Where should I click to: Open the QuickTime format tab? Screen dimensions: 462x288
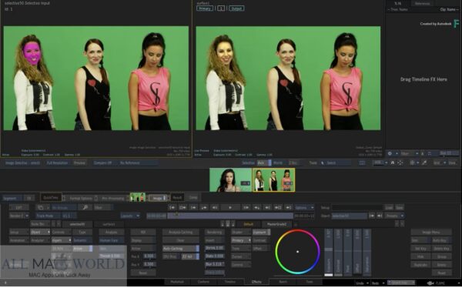coord(51,197)
